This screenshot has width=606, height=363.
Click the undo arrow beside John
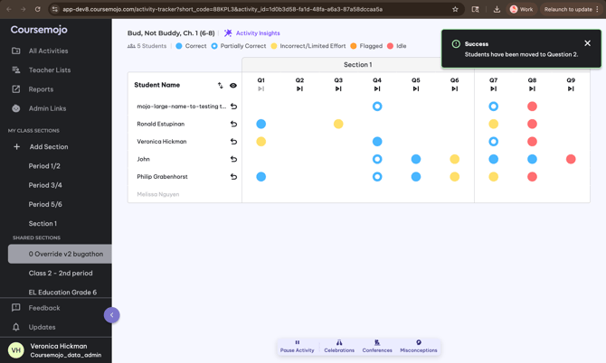pos(233,159)
